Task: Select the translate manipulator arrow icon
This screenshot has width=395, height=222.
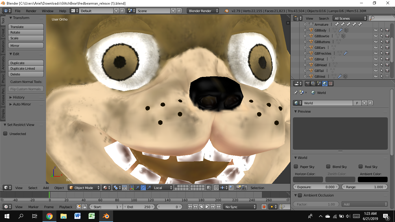Action: coord(138,188)
